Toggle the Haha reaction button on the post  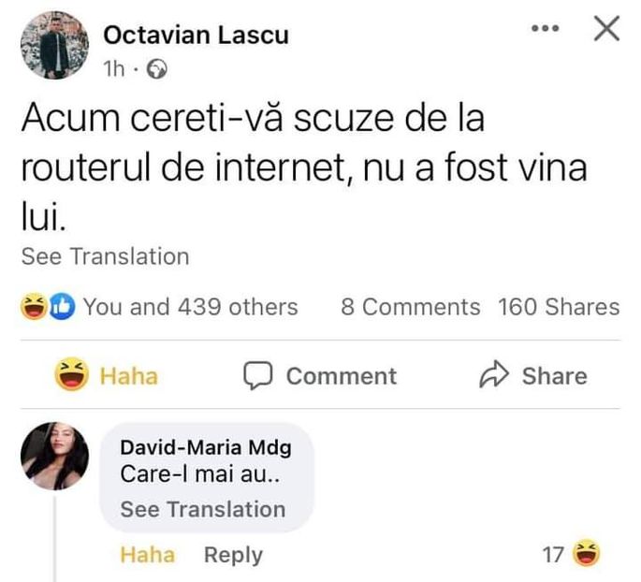pyautogui.click(x=108, y=376)
